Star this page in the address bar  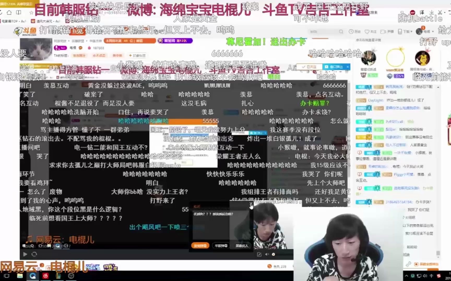pyautogui.click(x=31, y=12)
